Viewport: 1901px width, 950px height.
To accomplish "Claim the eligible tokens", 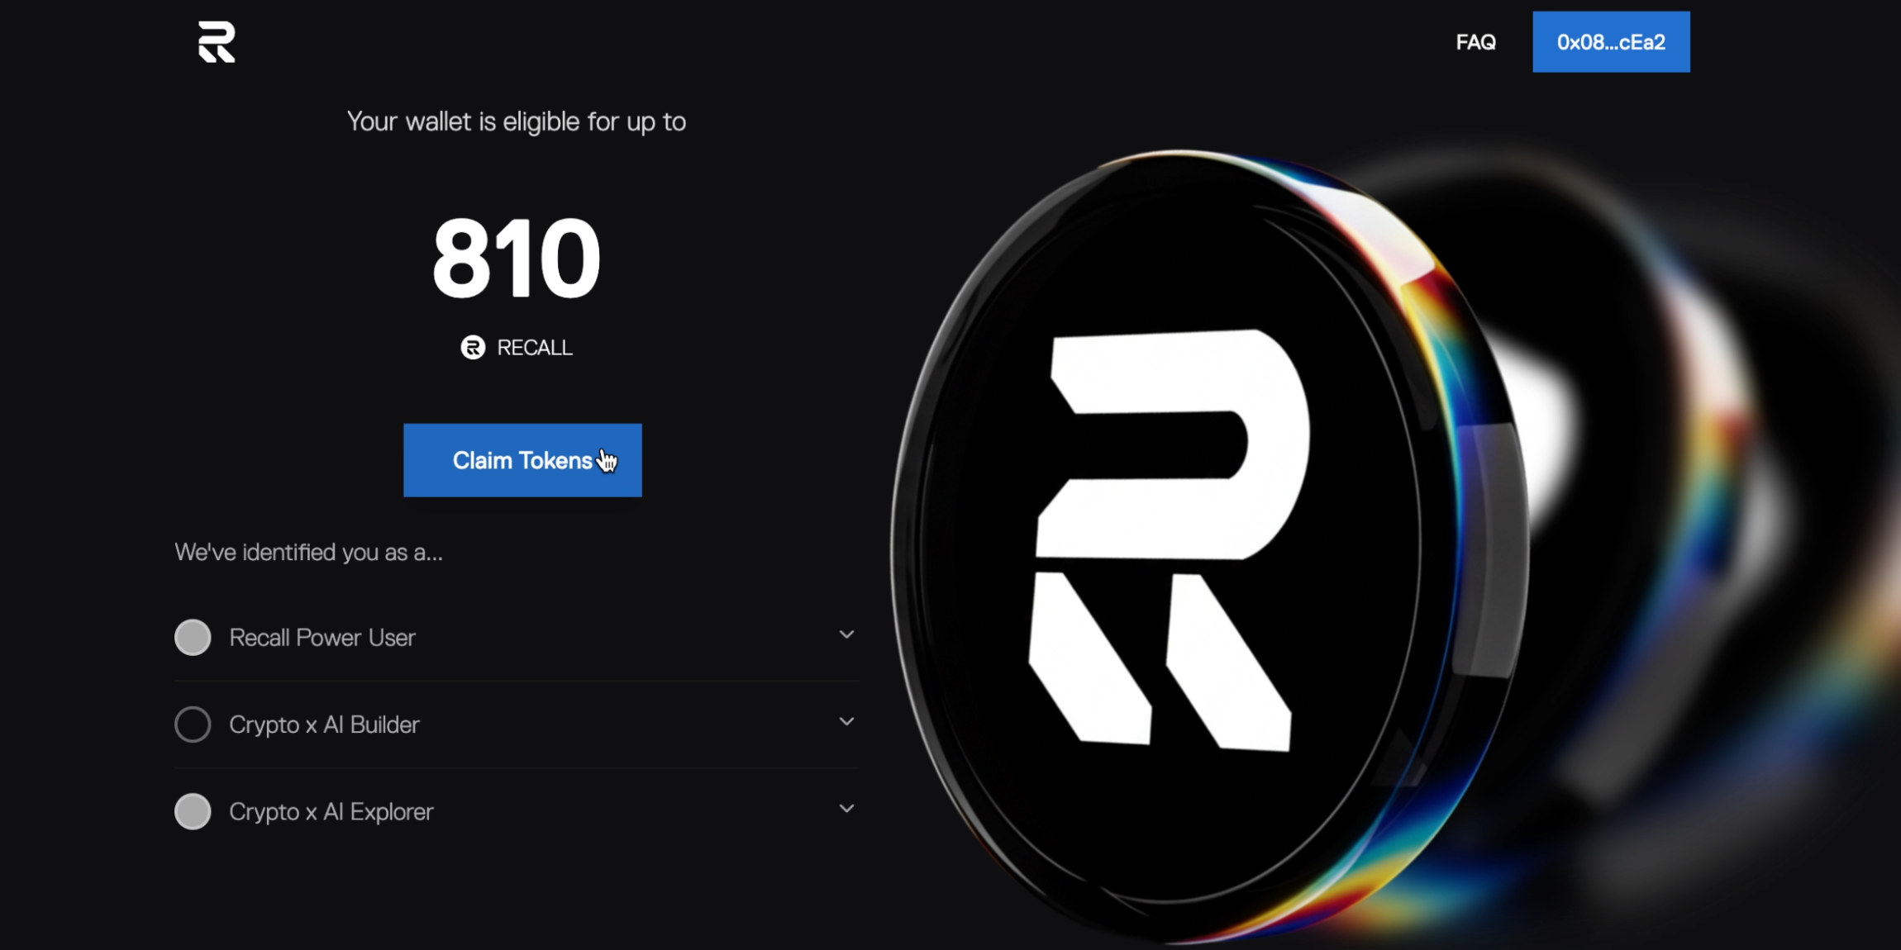I will (x=522, y=460).
